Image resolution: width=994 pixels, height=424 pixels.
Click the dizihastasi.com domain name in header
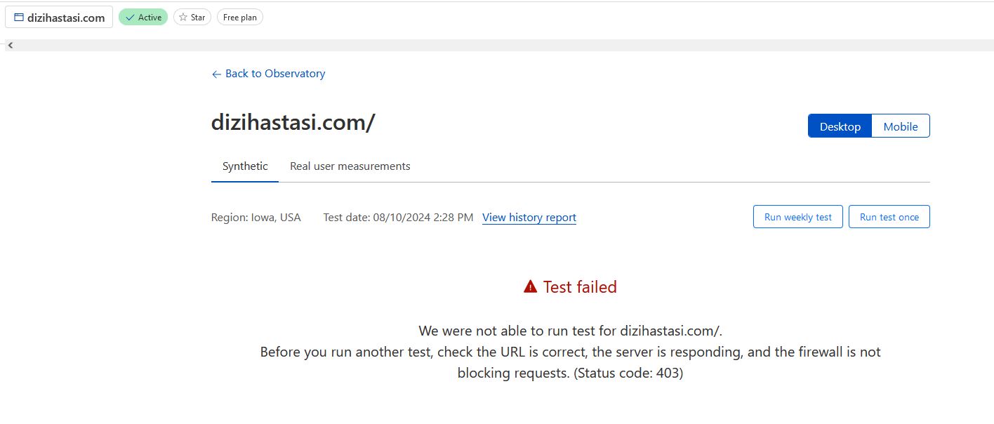pyautogui.click(x=66, y=18)
